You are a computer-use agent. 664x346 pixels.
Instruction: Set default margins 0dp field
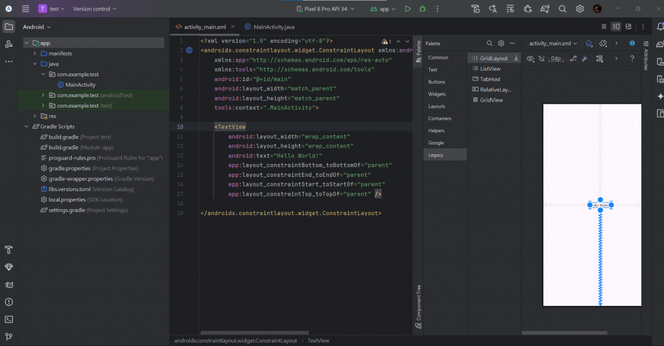point(556,58)
